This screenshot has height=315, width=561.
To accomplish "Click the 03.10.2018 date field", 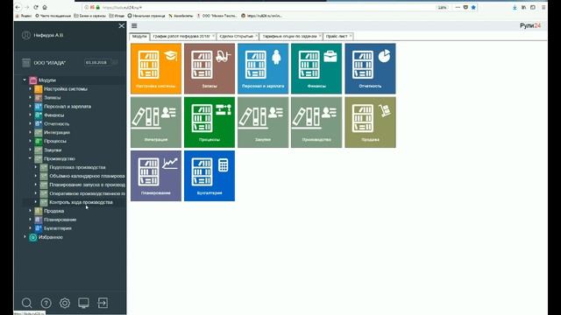I will (97, 62).
